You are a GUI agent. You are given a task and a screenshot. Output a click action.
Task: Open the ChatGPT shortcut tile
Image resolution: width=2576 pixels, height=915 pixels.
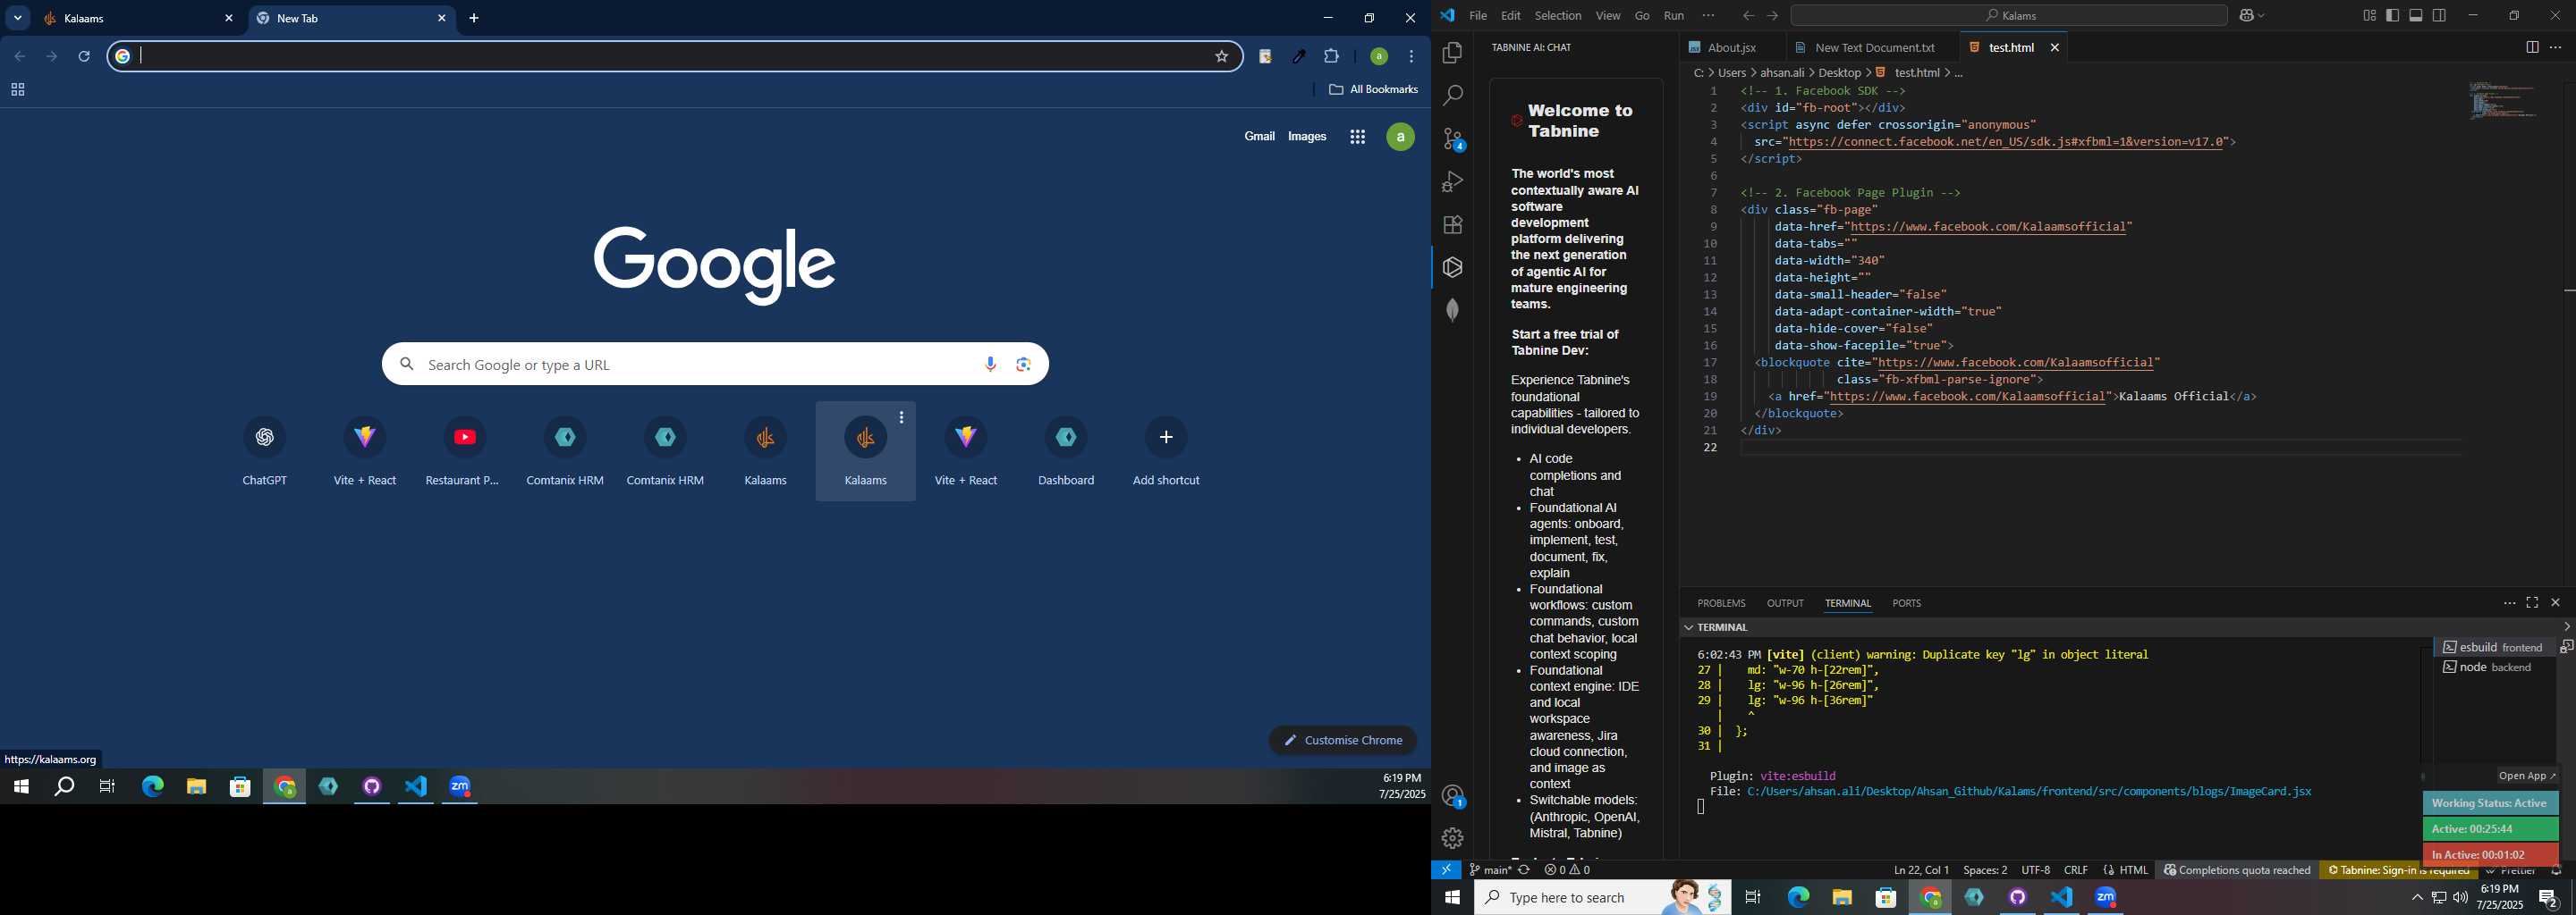coord(265,451)
